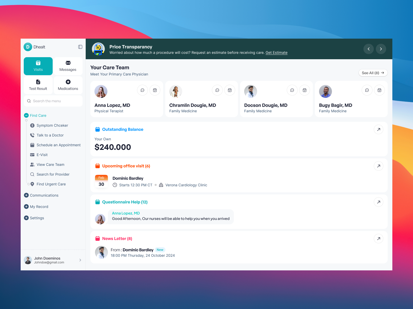413x309 pixels.
Task: Schedule with Docson Dougie calendar icon
Action: pyautogui.click(x=305, y=90)
